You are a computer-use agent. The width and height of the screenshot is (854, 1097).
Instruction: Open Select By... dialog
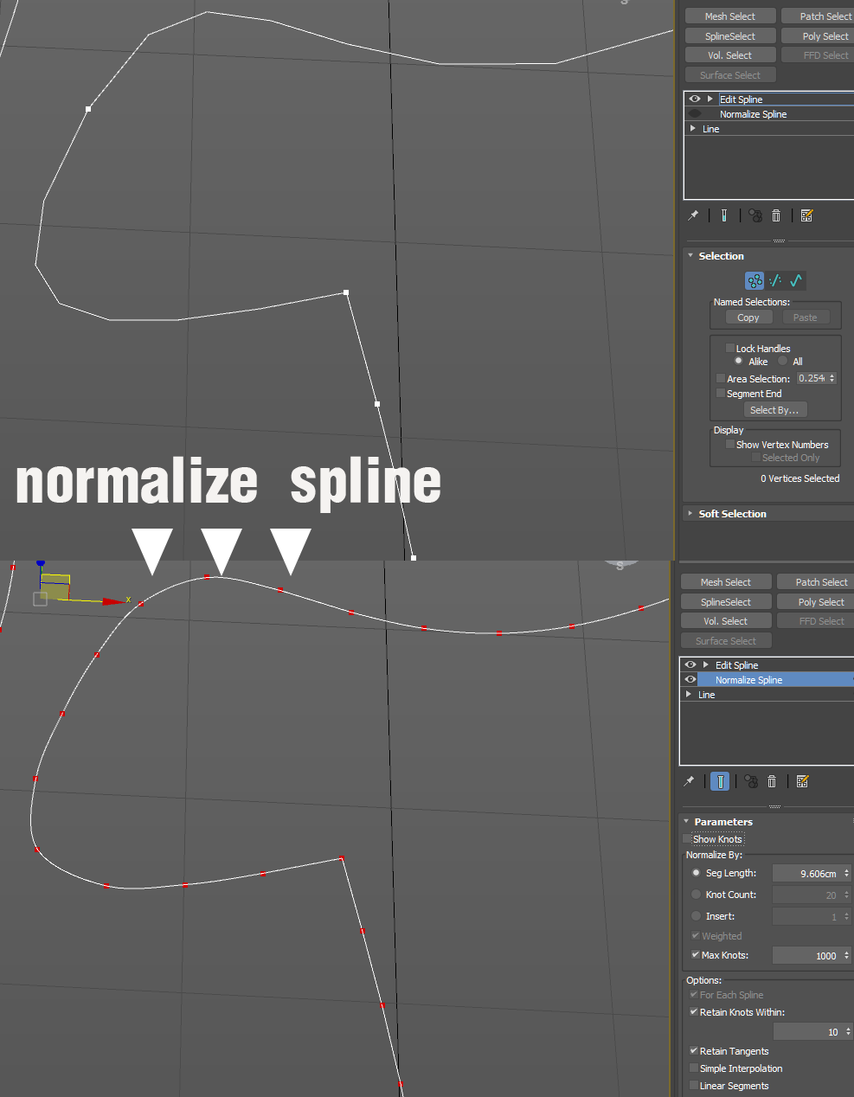click(774, 409)
